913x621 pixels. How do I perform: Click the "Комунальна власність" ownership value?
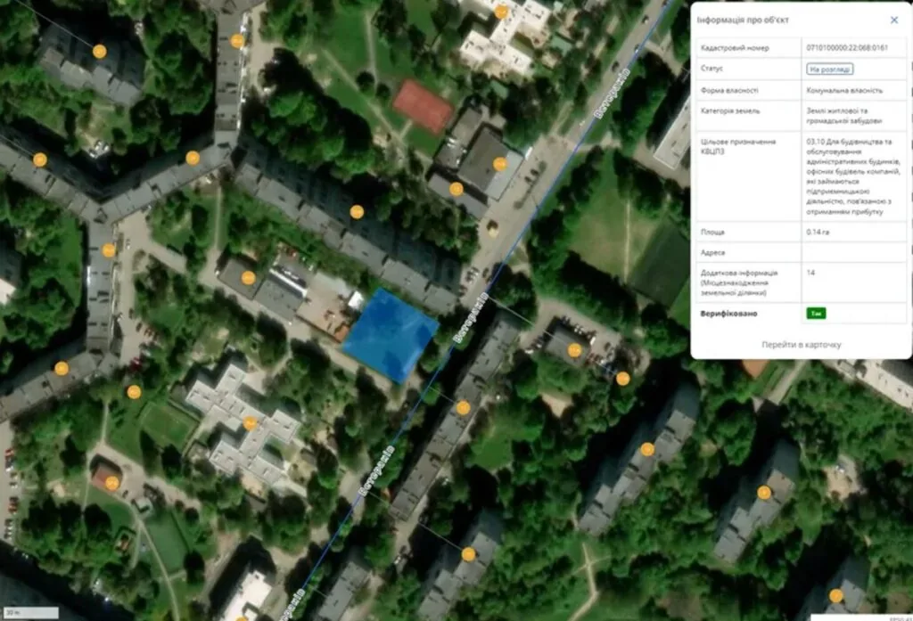click(x=843, y=90)
